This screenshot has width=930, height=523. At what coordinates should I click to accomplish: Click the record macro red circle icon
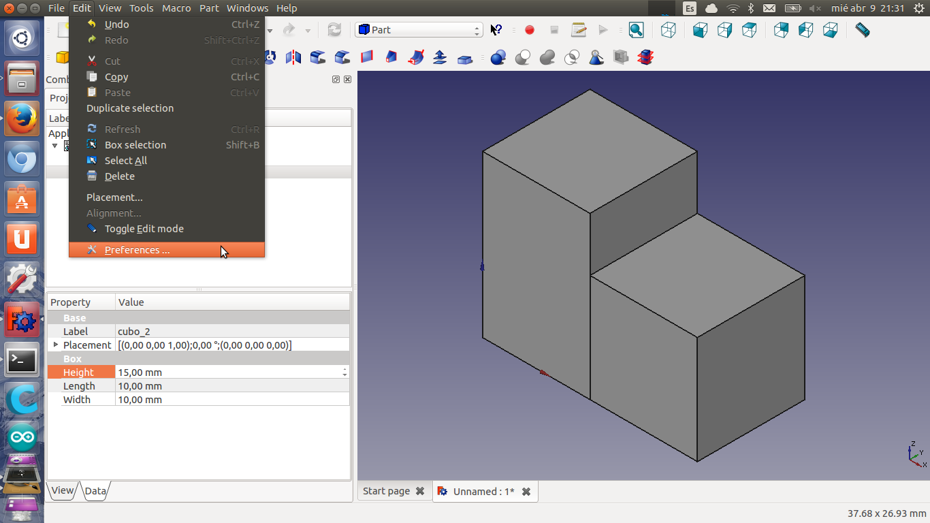tap(530, 30)
